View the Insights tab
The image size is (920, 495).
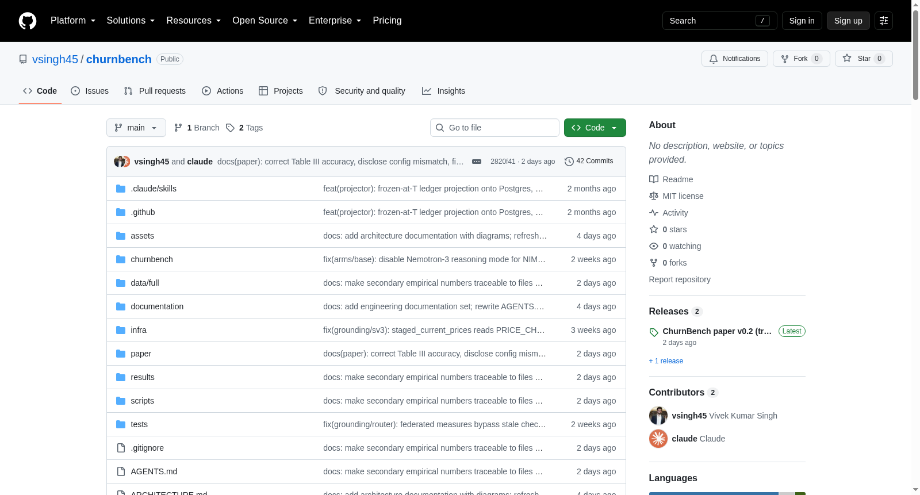tap(443, 91)
